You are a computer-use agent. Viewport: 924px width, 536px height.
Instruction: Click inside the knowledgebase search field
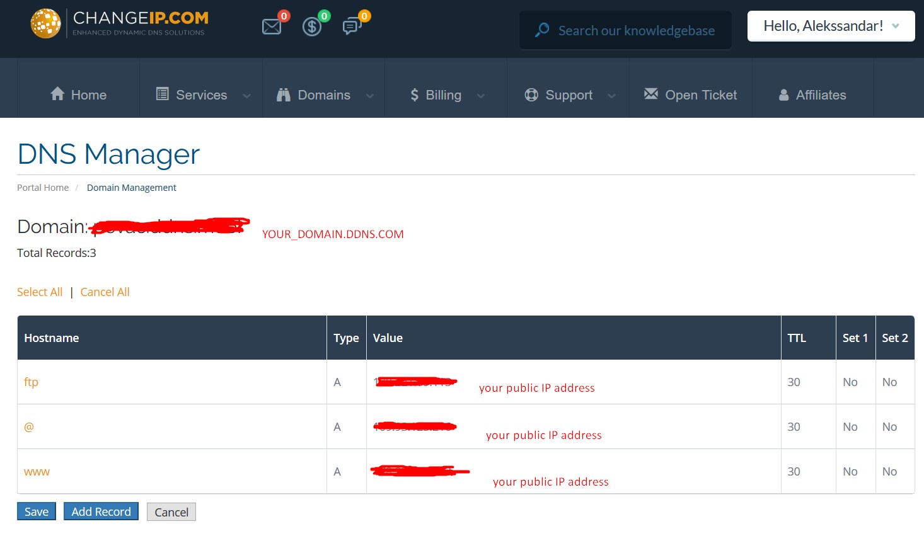point(630,30)
